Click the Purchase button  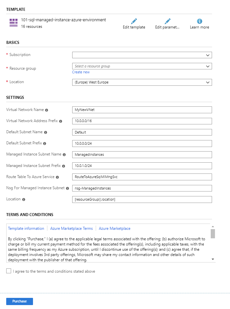click(19, 301)
